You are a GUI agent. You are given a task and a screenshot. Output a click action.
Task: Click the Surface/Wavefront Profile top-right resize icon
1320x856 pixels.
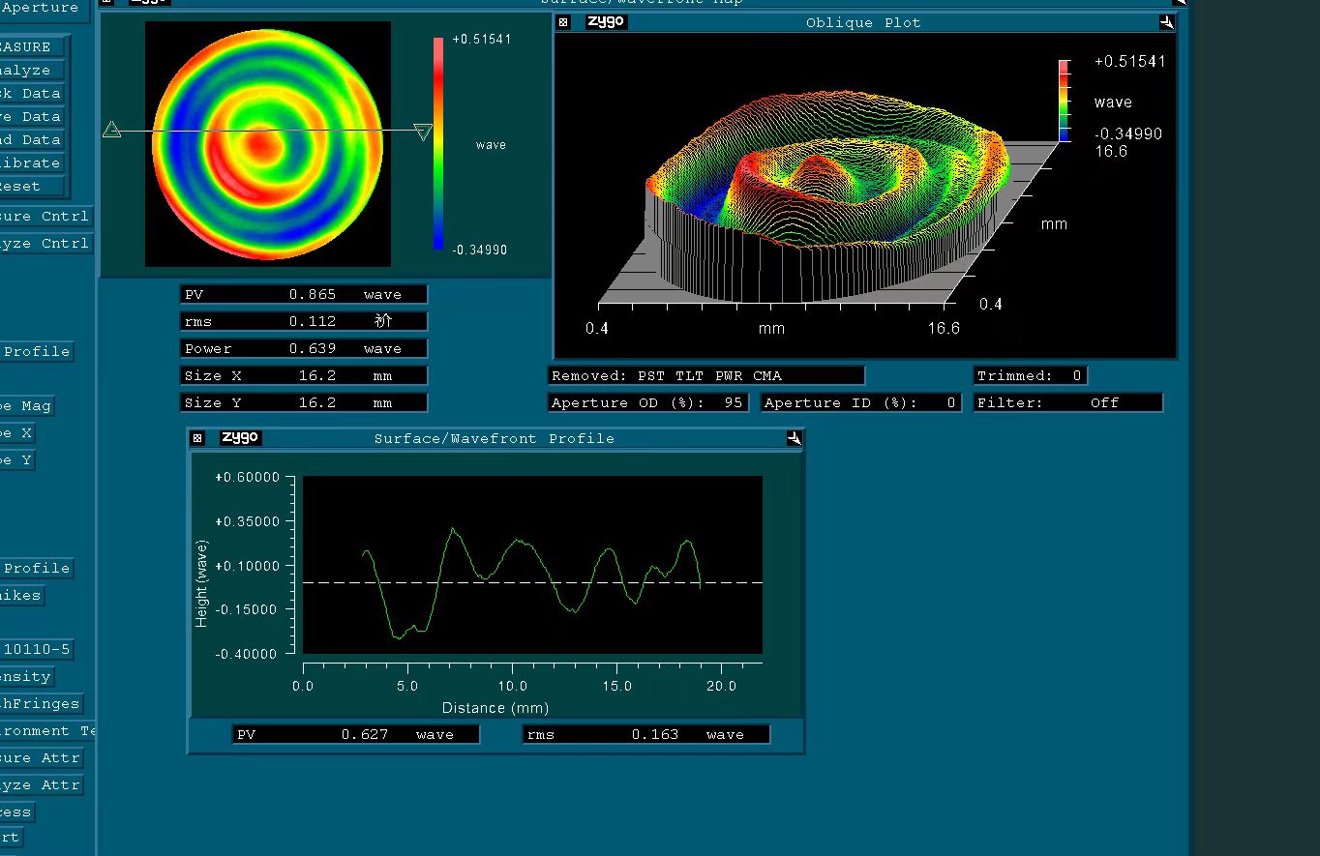tap(794, 438)
